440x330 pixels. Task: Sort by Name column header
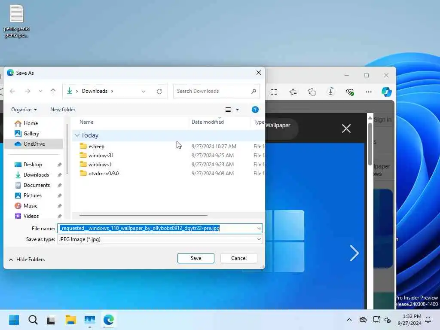86,122
